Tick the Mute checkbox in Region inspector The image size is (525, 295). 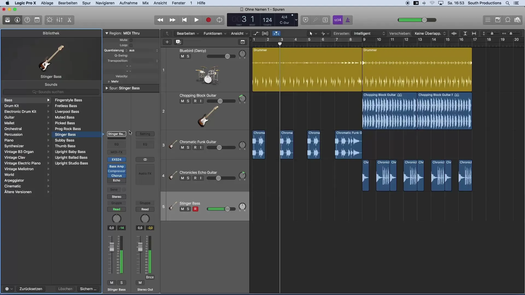pos(131,40)
